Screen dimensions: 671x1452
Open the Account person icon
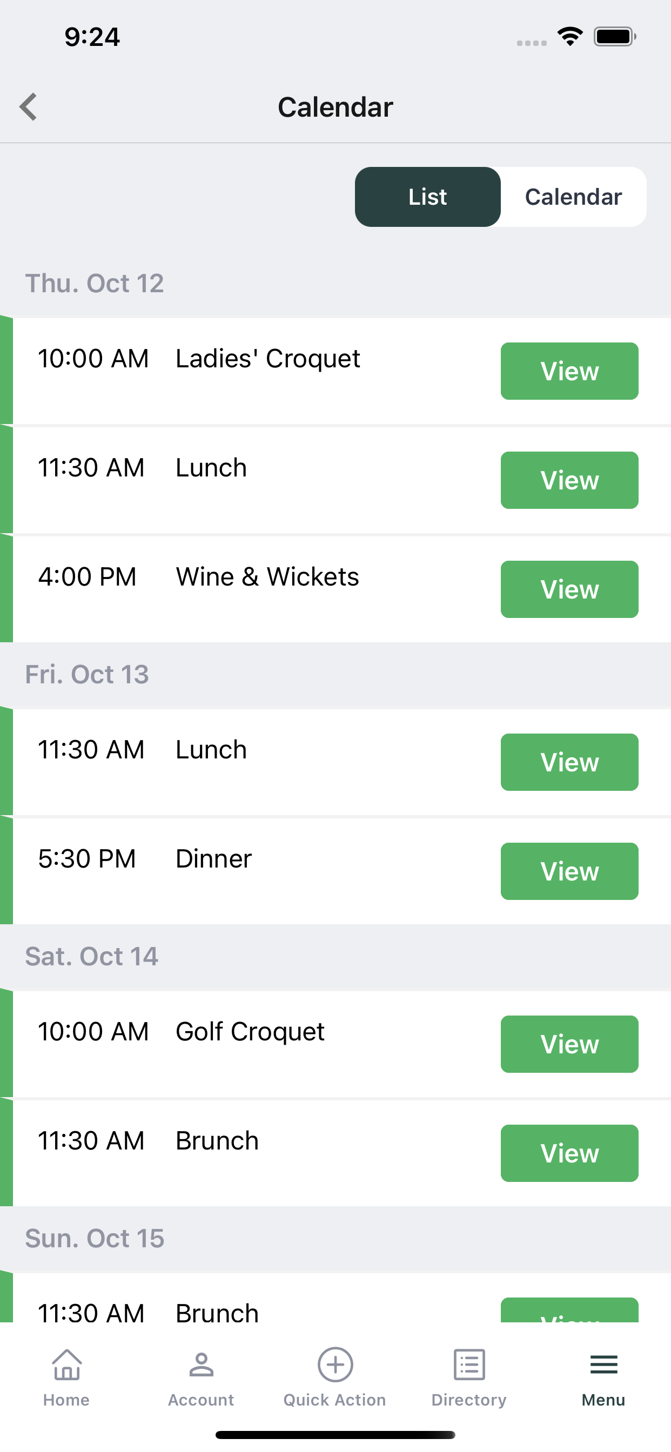201,1364
